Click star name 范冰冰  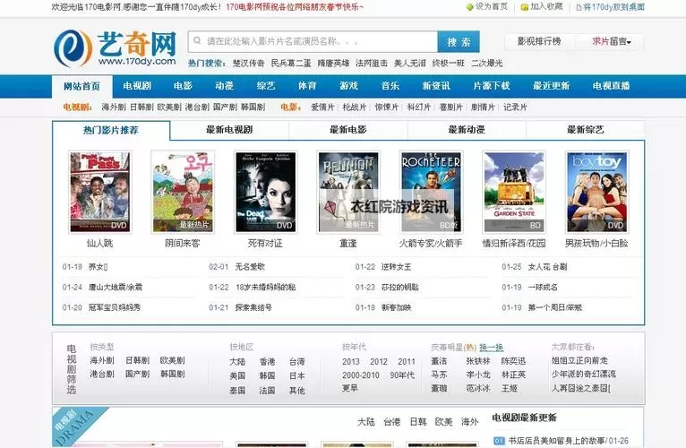[x=477, y=389]
